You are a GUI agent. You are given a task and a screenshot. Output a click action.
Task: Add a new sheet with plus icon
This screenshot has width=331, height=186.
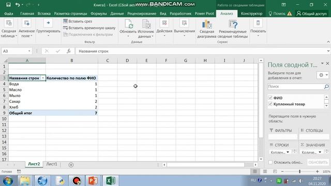click(x=71, y=165)
